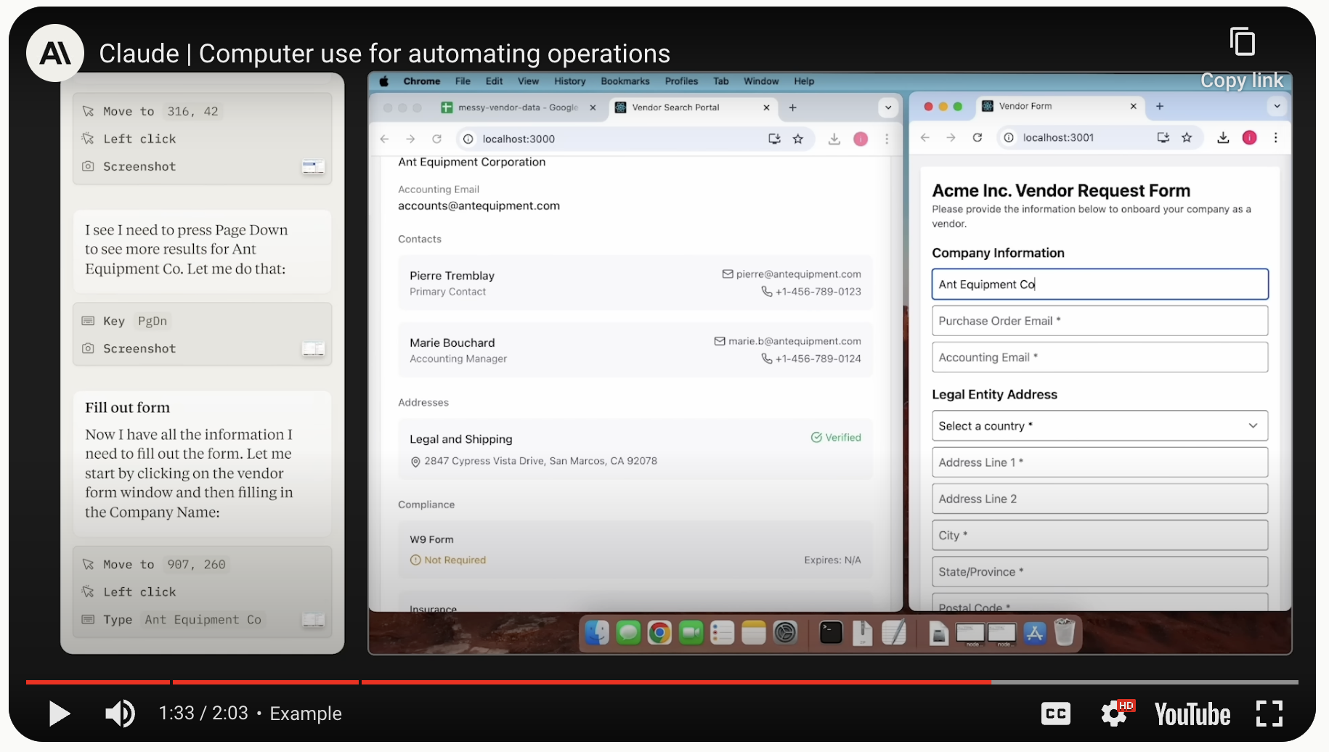The height and width of the screenshot is (752, 1329).
Task: Open Messages from the Dock
Action: pos(628,633)
